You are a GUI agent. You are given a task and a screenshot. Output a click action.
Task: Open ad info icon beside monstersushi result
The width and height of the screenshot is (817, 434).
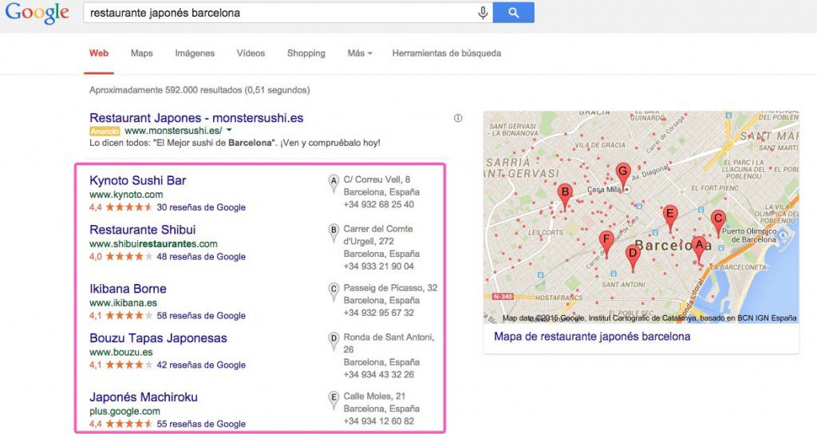(x=458, y=118)
